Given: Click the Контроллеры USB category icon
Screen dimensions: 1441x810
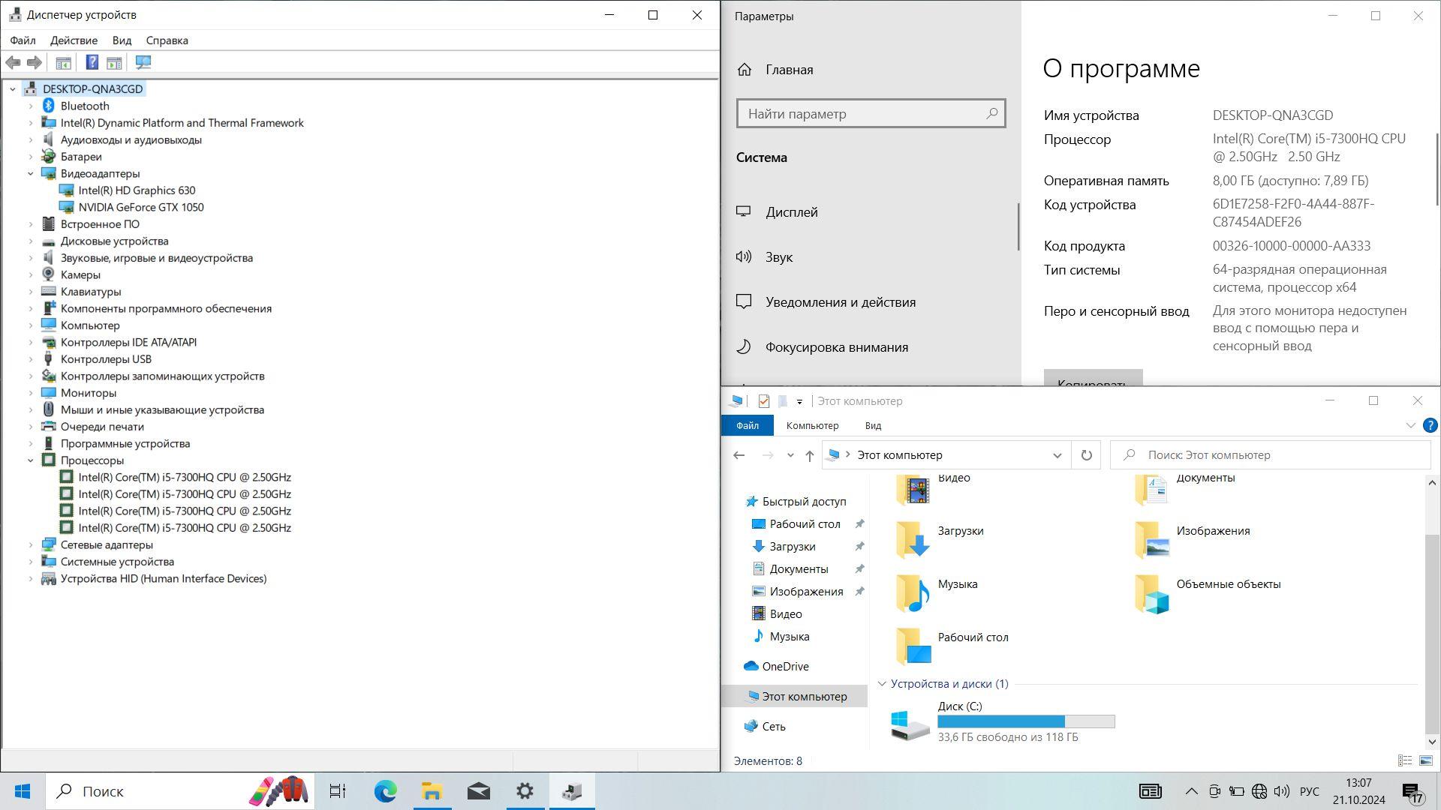Looking at the screenshot, I should (x=49, y=359).
